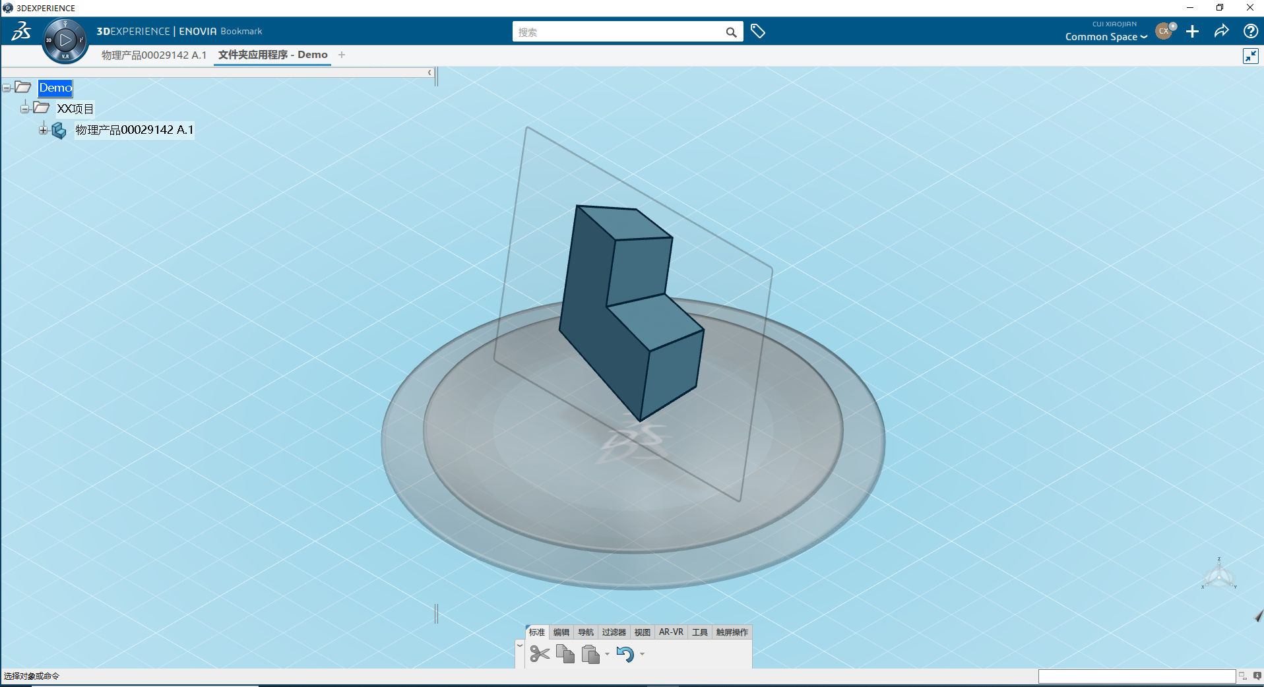The width and height of the screenshot is (1264, 687).
Task: Select the XX项目 folder
Action: tap(75, 108)
